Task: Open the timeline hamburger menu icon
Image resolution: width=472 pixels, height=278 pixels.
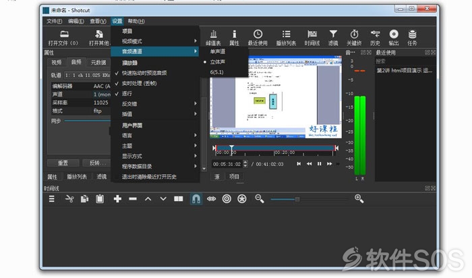Action: pos(52,199)
